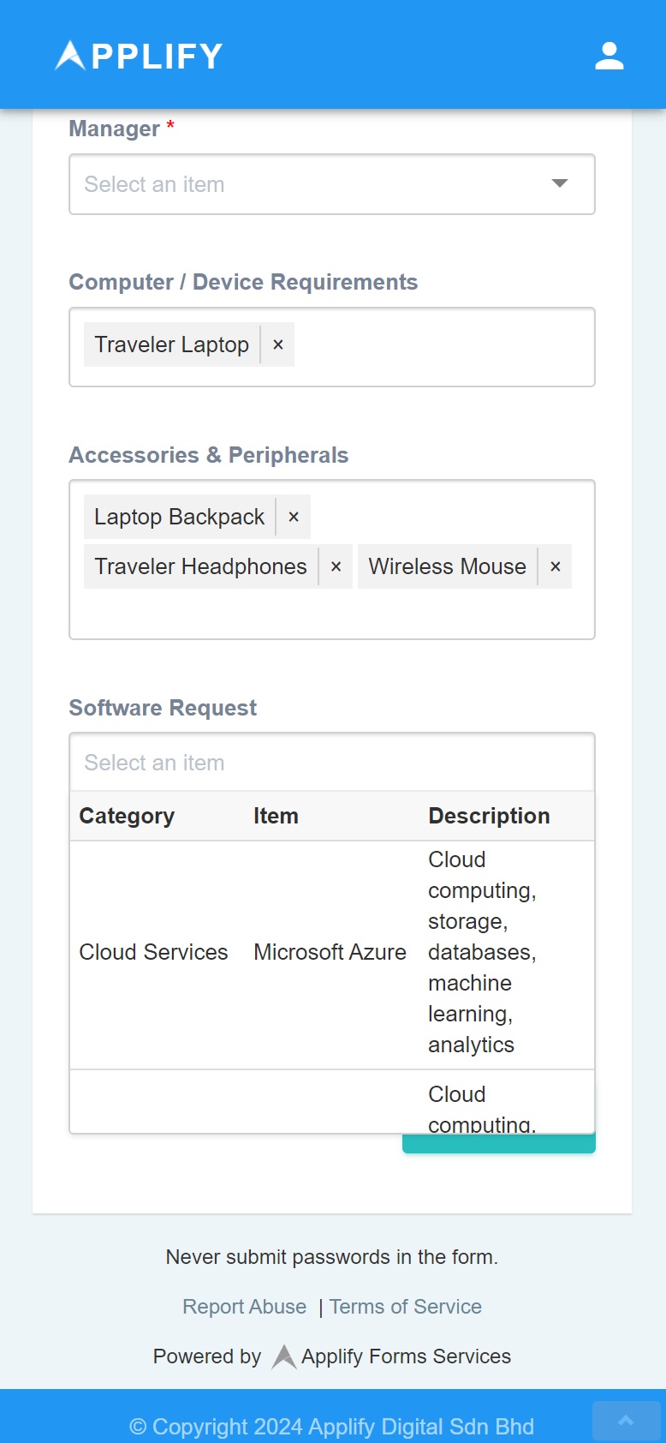Click the Description column header
666x1443 pixels.
(x=489, y=816)
